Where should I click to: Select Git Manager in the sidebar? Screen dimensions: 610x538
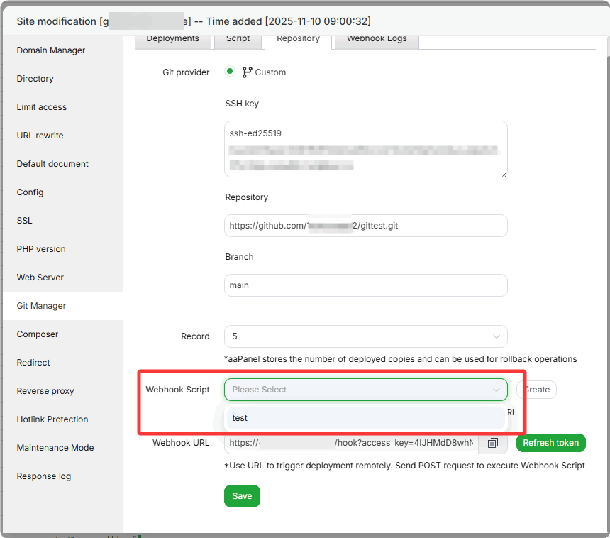[41, 306]
